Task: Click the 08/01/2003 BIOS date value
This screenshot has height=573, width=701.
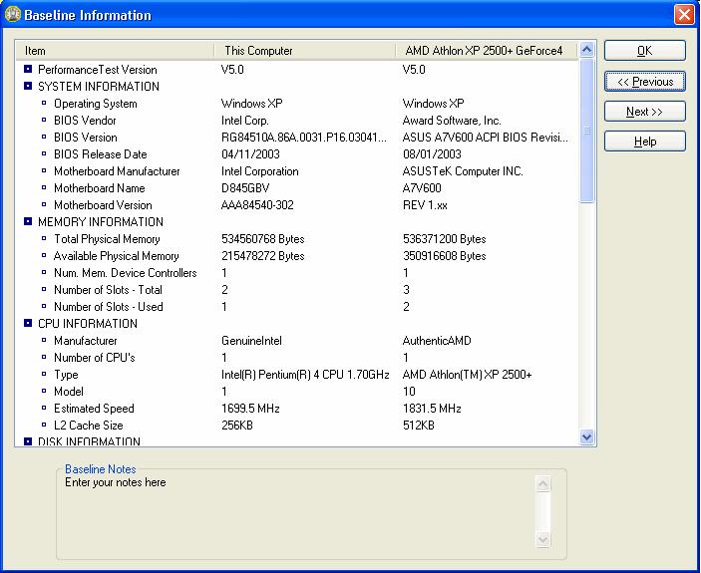Action: 432,154
